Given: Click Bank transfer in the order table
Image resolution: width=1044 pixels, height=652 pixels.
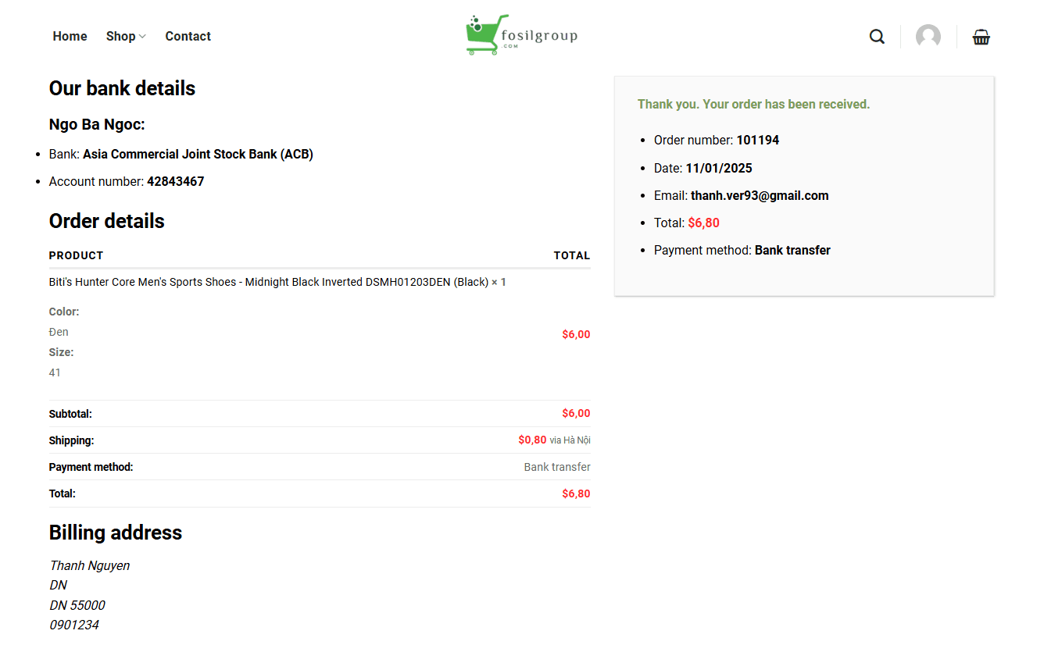Looking at the screenshot, I should point(557,467).
